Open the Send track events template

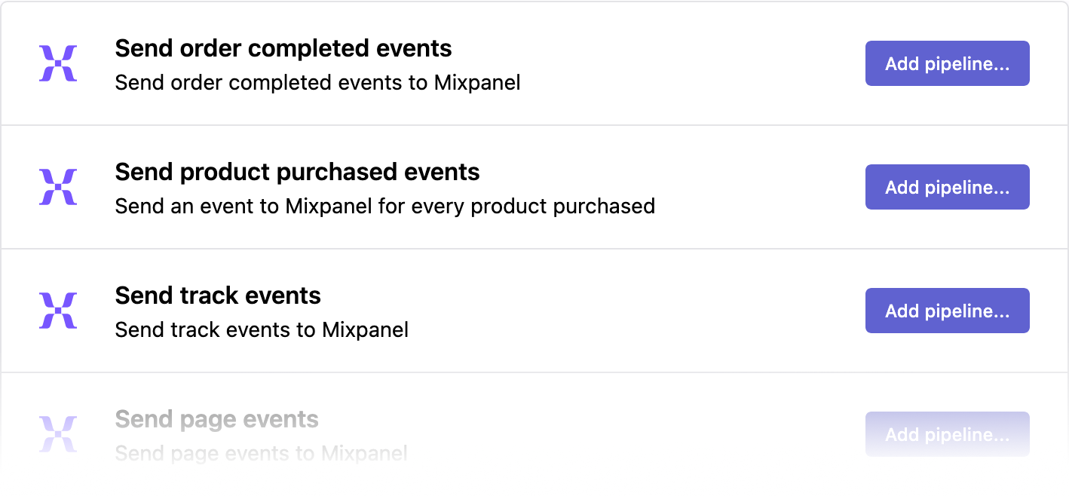(x=218, y=295)
